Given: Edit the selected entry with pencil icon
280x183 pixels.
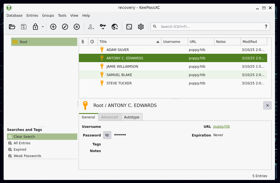Looking at the screenshot, I should coord(65,27).
